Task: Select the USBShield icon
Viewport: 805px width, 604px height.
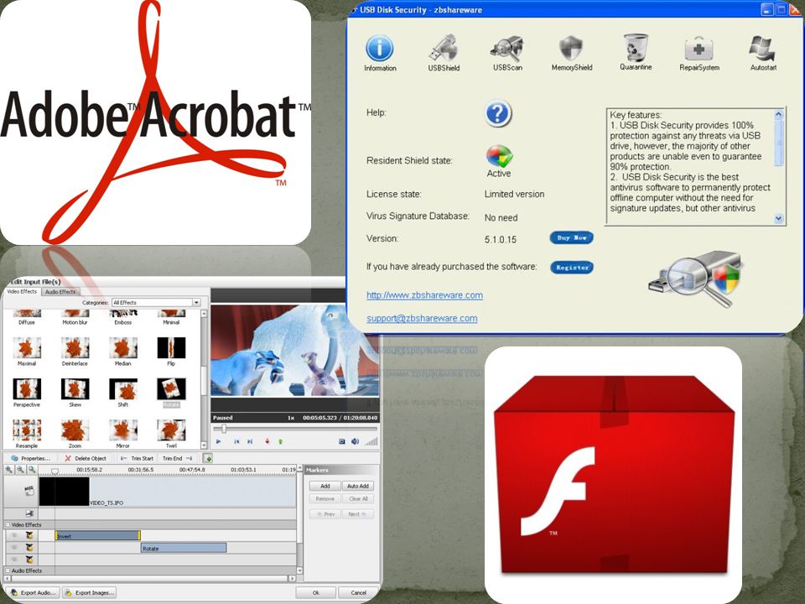Action: coord(444,53)
